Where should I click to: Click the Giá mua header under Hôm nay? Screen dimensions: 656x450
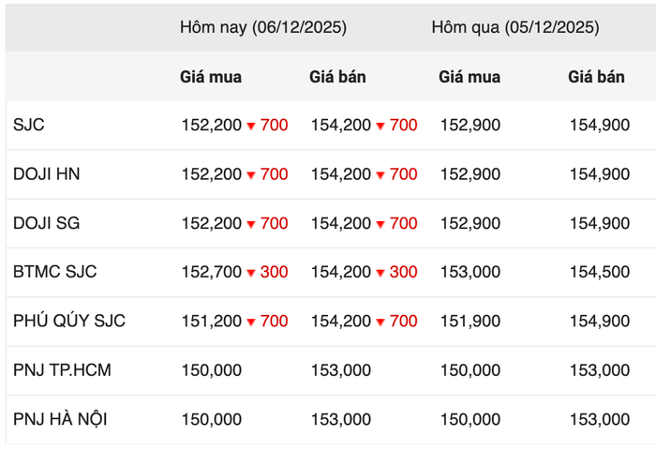click(x=211, y=77)
